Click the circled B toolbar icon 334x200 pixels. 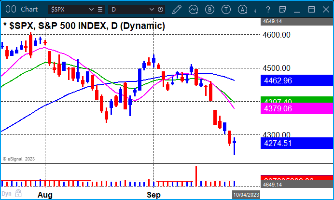coord(209,10)
